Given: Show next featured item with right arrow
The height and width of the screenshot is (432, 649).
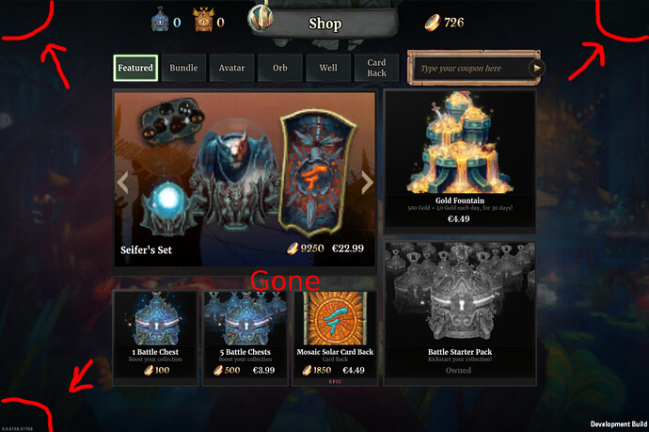Looking at the screenshot, I should (367, 183).
